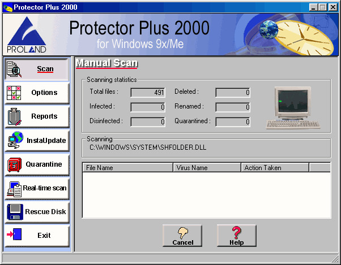Click the Infected count field
Screen dimensions: 341x265
click(x=148, y=107)
